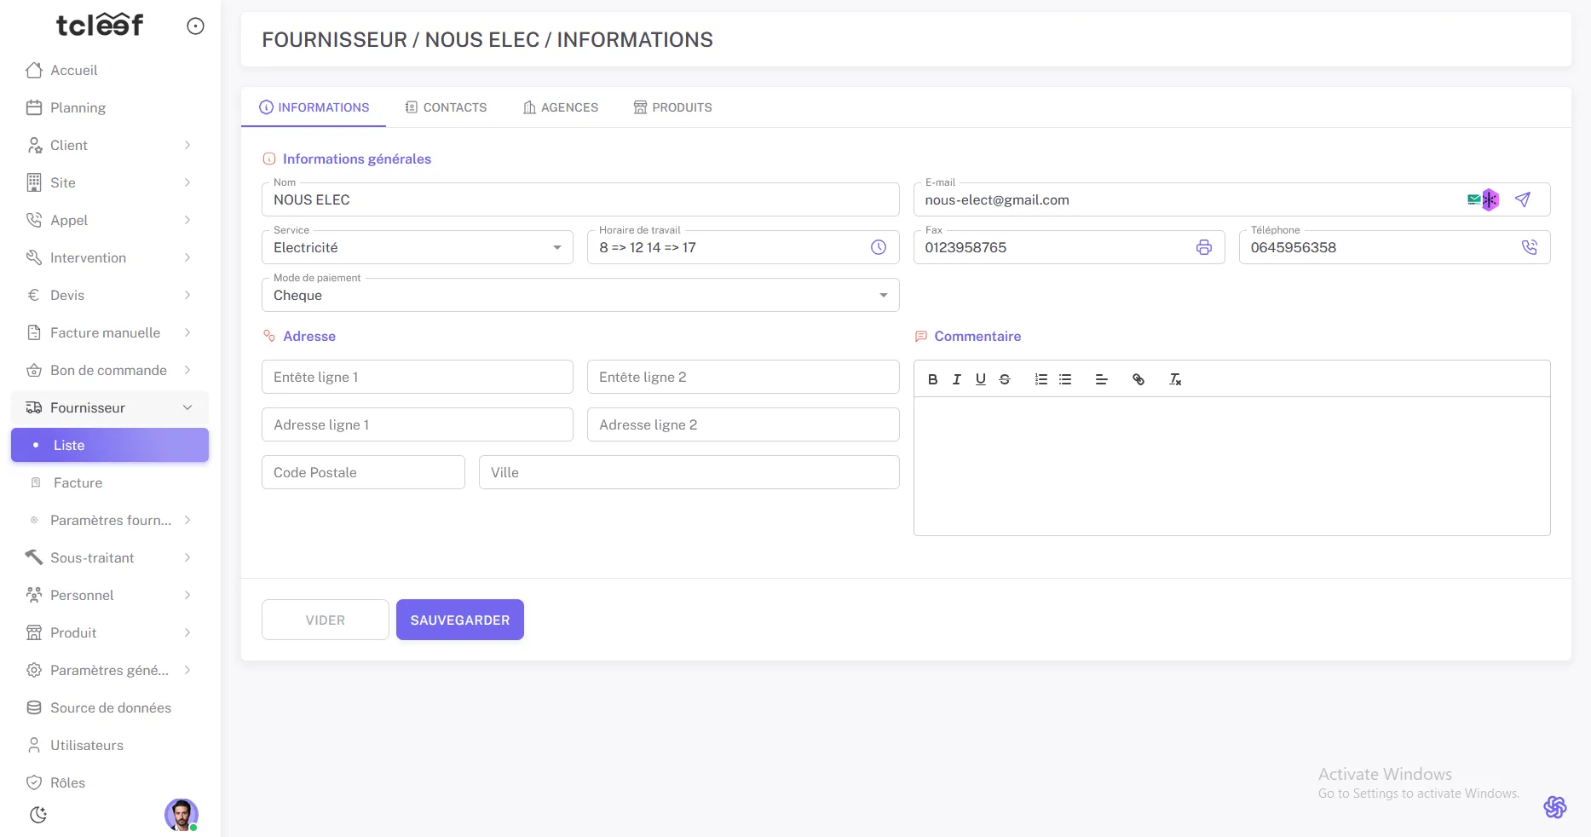This screenshot has height=837, width=1591.
Task: Expand the Client menu in the sidebar
Action: point(109,145)
